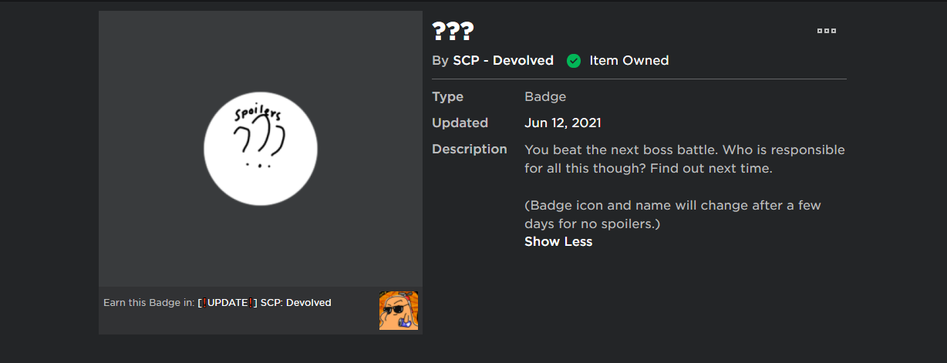Click the Earn this Badge in text
This screenshot has height=363, width=947.
149,303
